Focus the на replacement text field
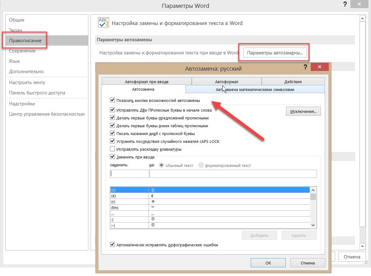371x276 pixels. coord(233,174)
